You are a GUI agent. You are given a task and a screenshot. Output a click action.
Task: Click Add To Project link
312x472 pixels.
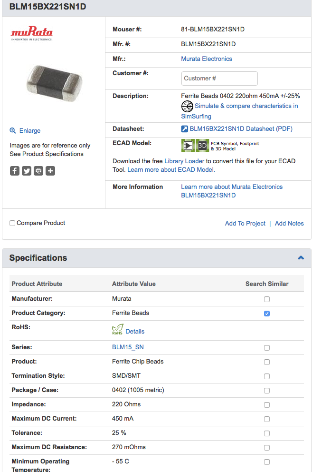(245, 223)
